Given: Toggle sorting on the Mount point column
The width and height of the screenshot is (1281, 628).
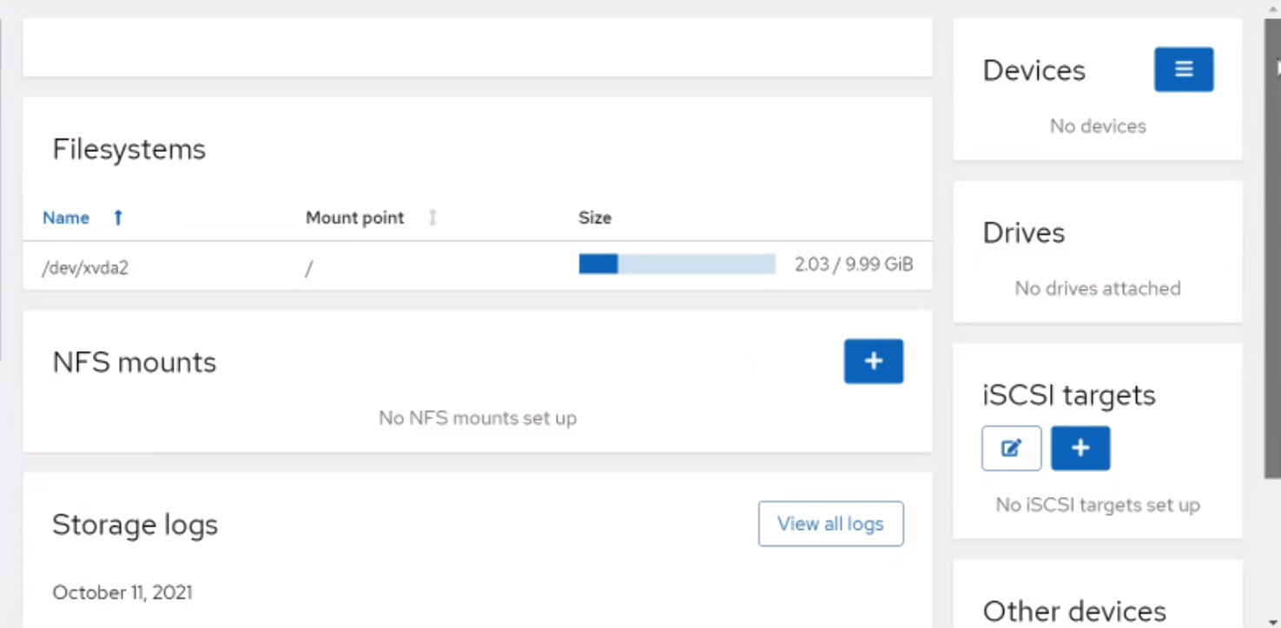Looking at the screenshot, I should (x=354, y=218).
